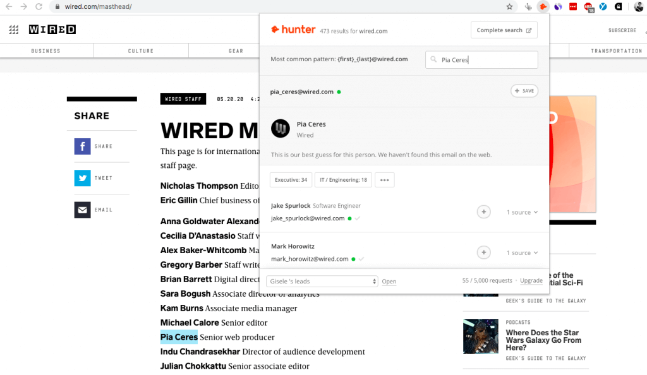Click Mark Horowitz's name in Hunter results
This screenshot has height=375, width=647.
coord(293,246)
